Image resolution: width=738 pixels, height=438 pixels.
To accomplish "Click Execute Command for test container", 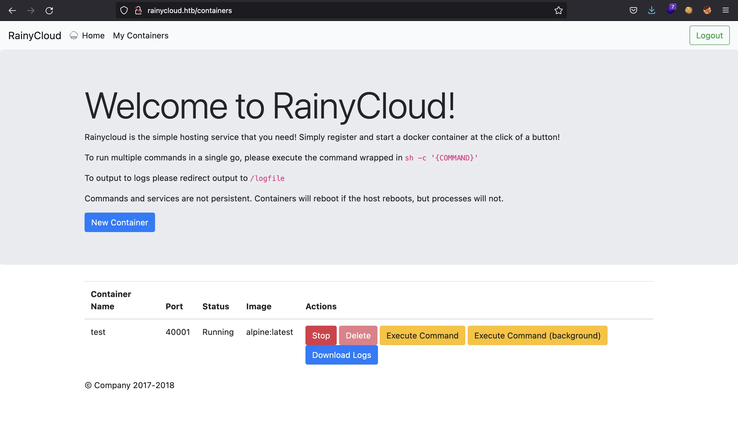I will (422, 335).
